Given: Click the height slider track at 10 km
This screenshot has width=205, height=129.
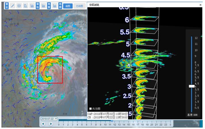Looking at the screenshot, I should 192,50.
